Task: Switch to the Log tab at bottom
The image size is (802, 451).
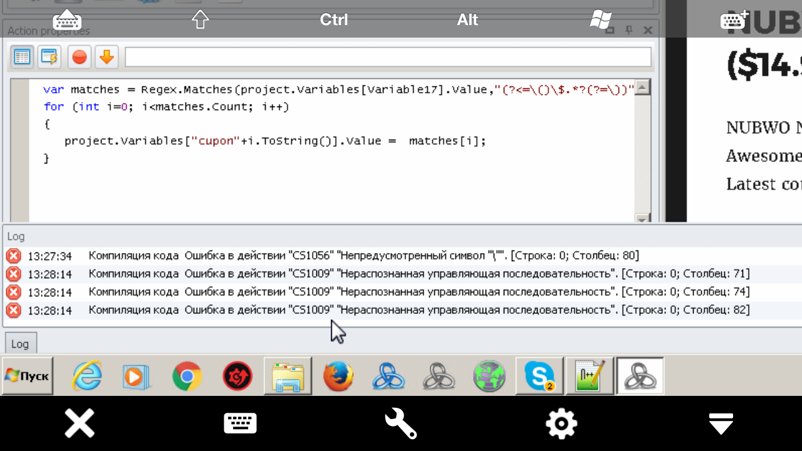Action: [x=21, y=344]
